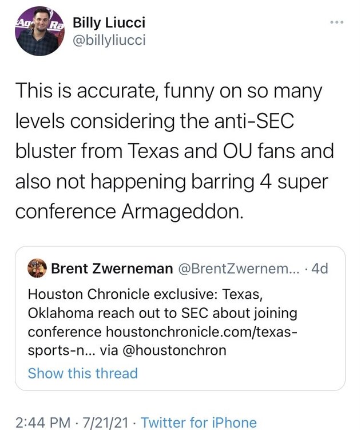Click the Billy Liucci display name
The image size is (361, 430).
109,23
